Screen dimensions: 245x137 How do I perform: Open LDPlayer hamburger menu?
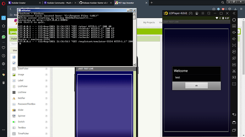(x=203, y=13)
